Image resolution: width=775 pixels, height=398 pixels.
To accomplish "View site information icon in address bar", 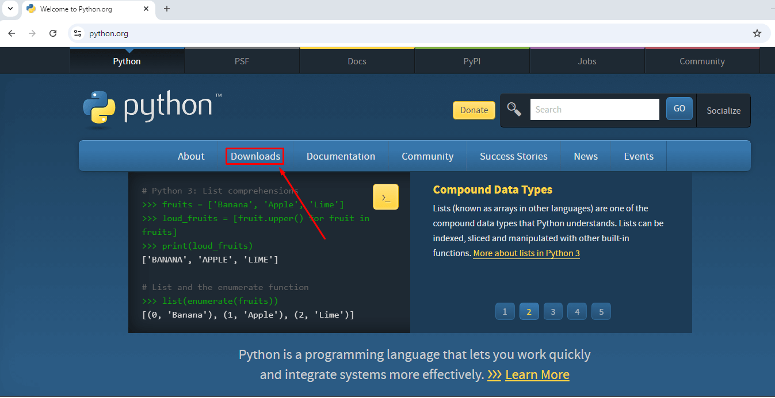I will pyautogui.click(x=78, y=33).
